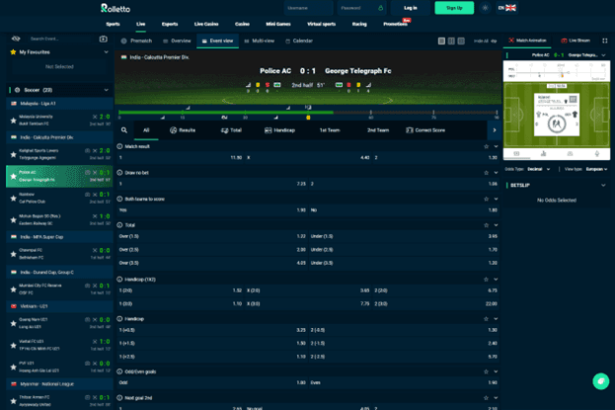
Task: Switch to the Multi-view tab
Action: (x=260, y=41)
